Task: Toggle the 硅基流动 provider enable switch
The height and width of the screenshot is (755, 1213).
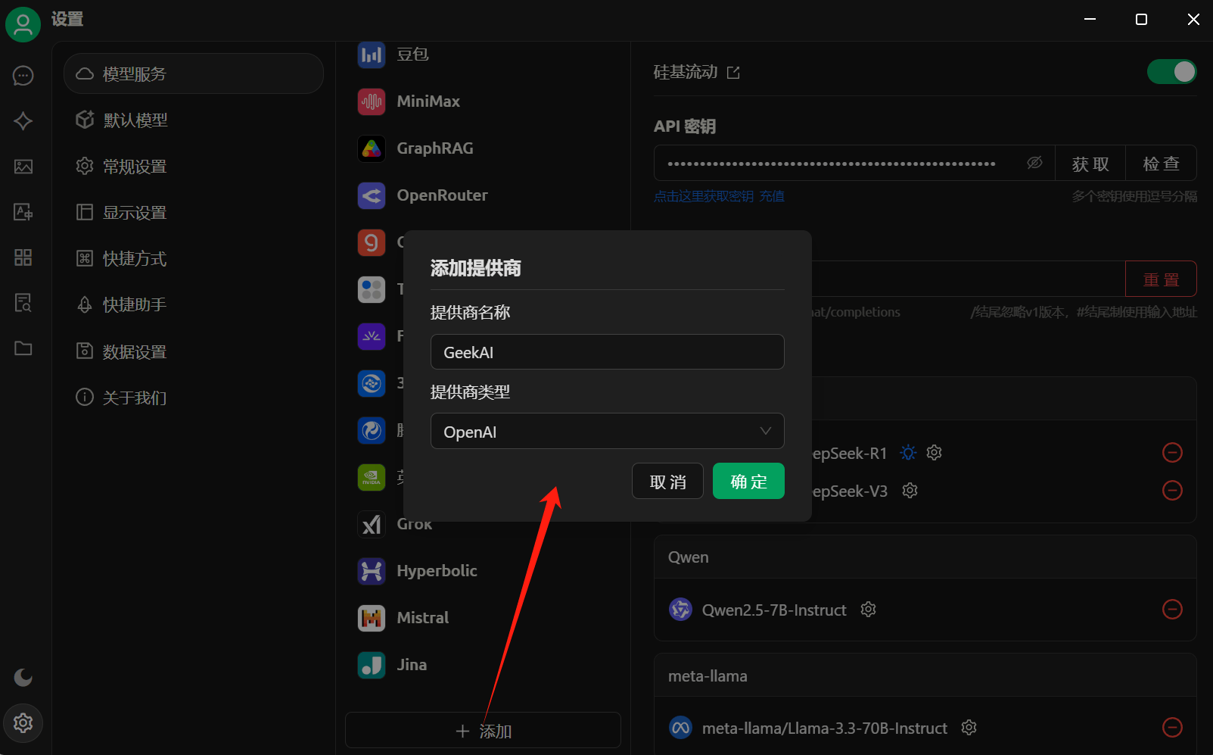Action: [1171, 72]
